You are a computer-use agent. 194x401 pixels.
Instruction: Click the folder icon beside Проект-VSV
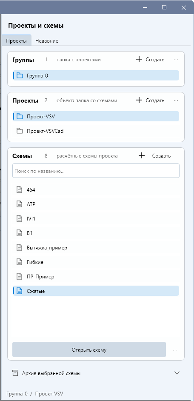click(20, 116)
